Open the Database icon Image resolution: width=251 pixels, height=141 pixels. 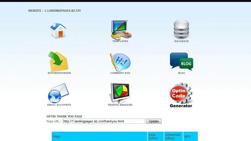coord(181,29)
